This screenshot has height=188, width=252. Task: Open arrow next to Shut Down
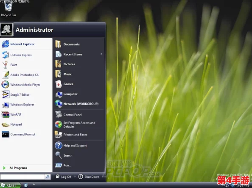(x=103, y=177)
